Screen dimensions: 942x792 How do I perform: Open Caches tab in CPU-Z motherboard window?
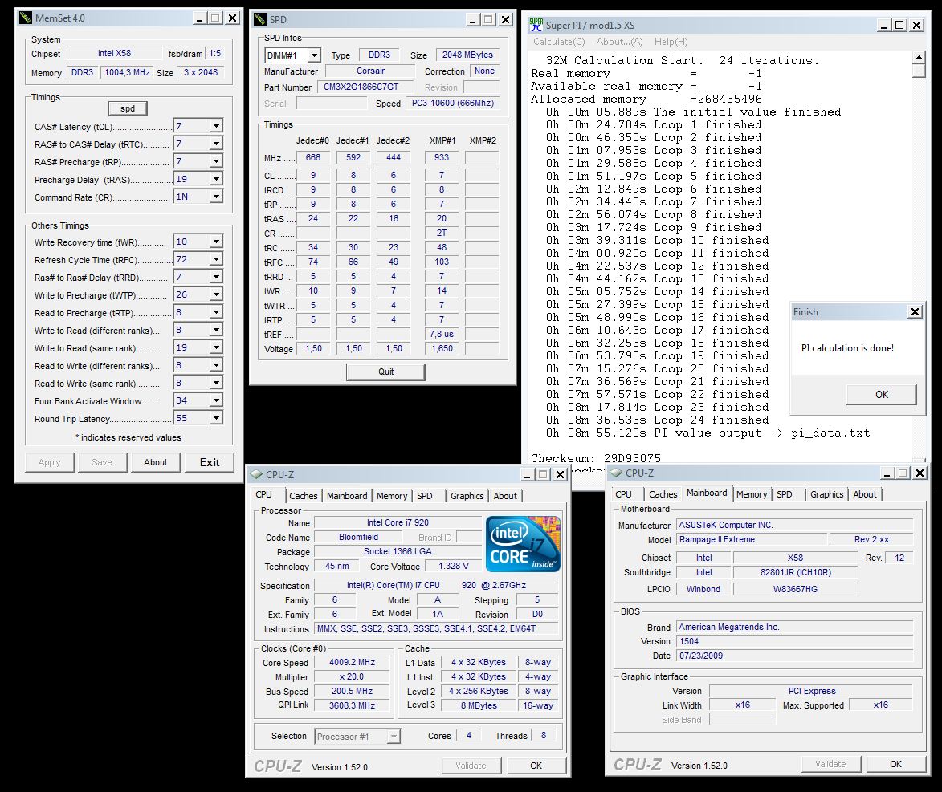point(663,494)
